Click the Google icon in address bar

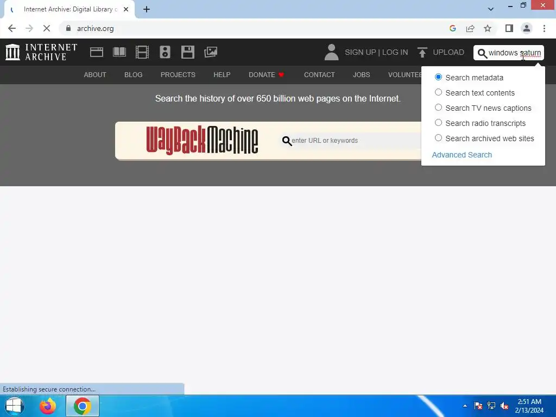click(x=452, y=28)
